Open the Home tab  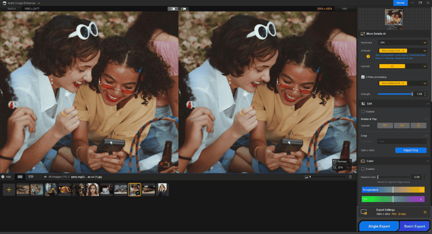coord(400,3)
